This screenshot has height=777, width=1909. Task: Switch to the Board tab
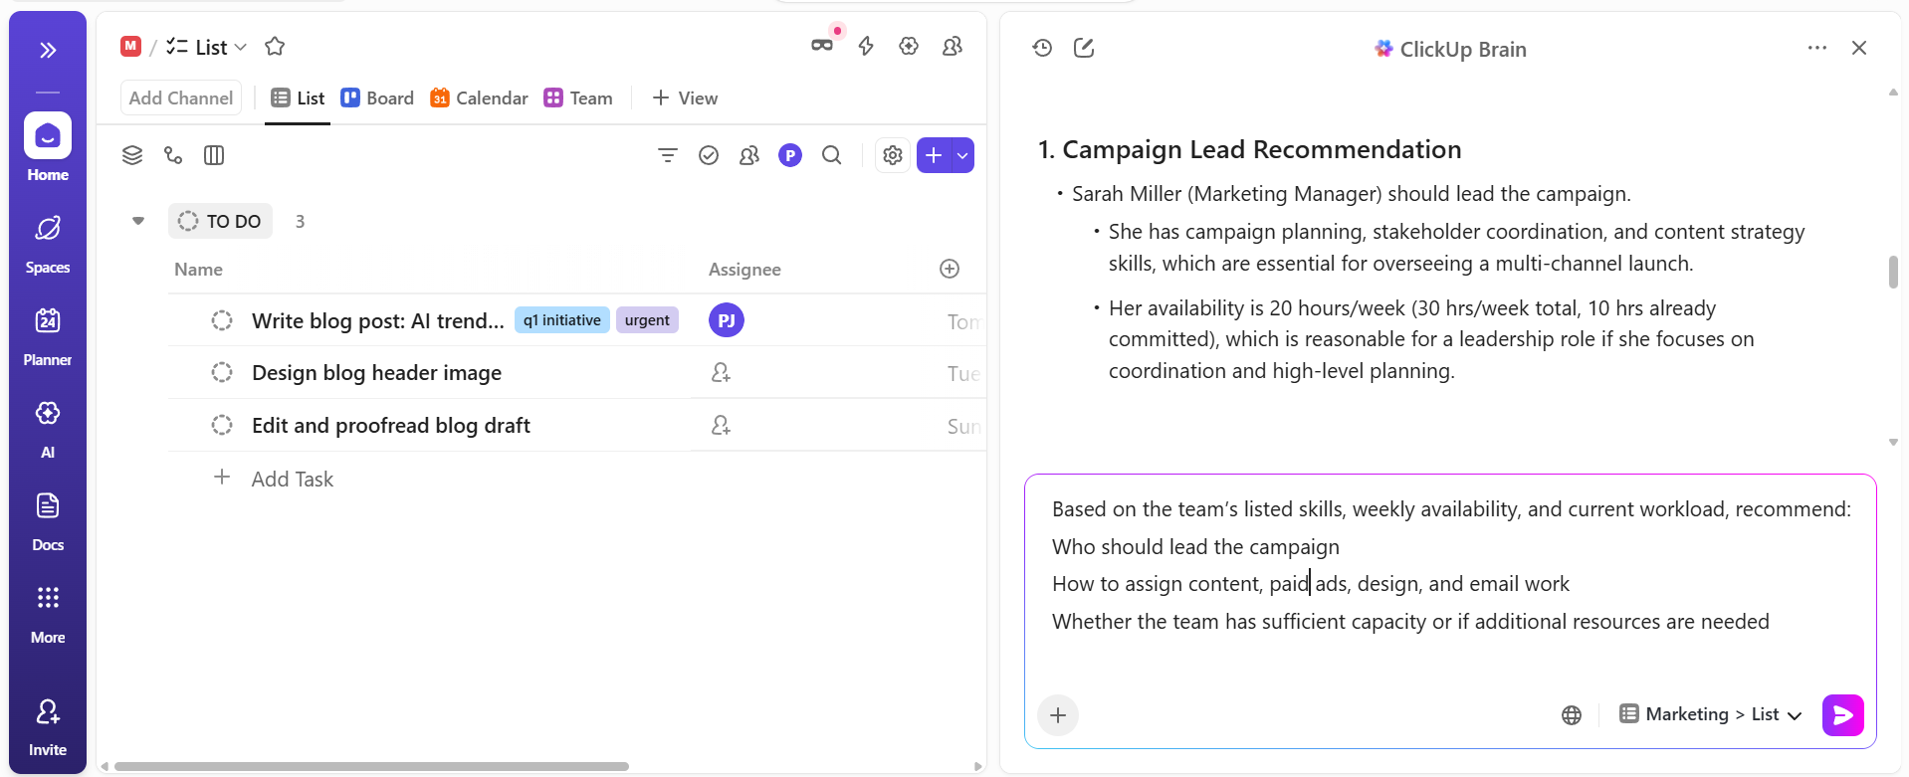378,98
